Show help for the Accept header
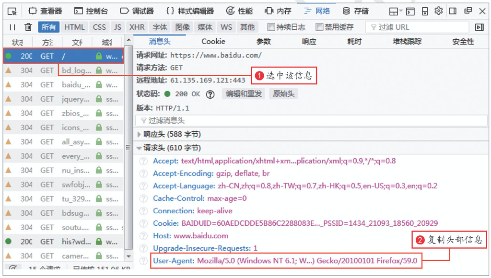The height and width of the screenshot is (278, 491). point(143,161)
